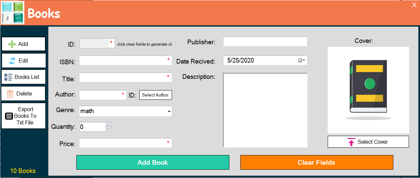The image size is (420, 178).
Task: Click the Author ID input field
Action: click(103, 95)
